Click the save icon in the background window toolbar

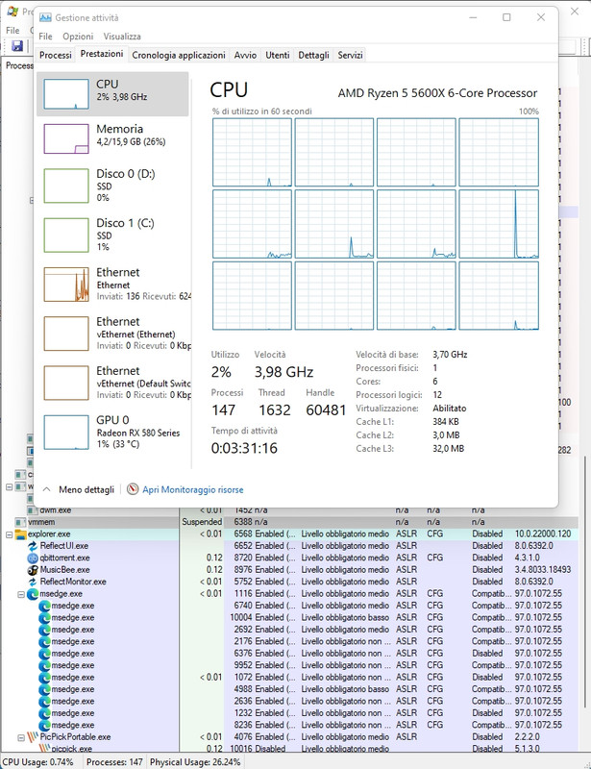pos(17,46)
